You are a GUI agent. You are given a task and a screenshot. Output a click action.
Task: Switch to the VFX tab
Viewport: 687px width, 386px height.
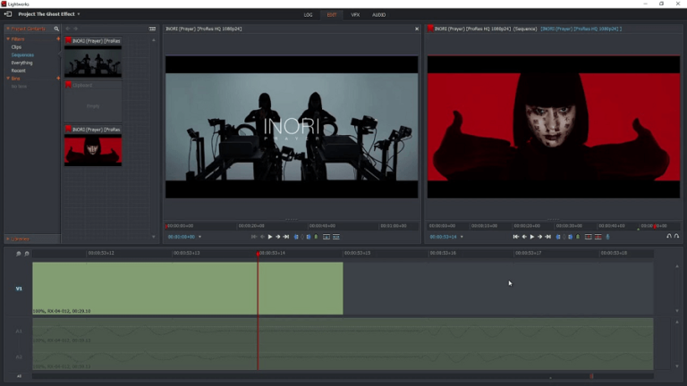(x=355, y=15)
